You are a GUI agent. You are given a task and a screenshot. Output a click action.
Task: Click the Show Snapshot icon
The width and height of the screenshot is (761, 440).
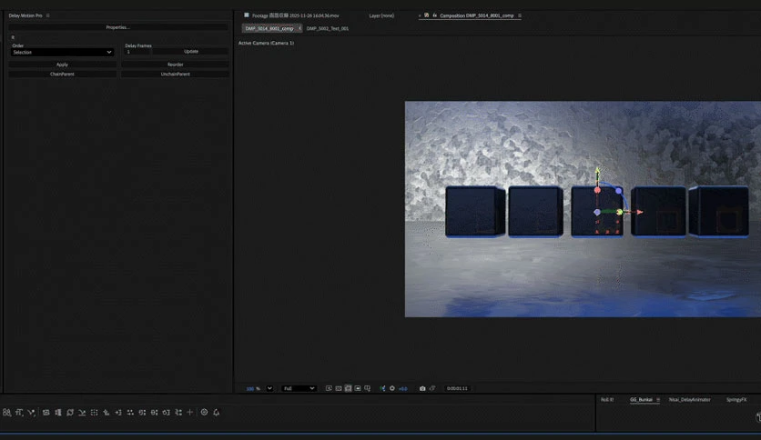pos(432,388)
